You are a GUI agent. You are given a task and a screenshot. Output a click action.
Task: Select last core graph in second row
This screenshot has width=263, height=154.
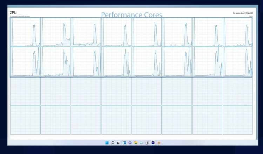click(x=237, y=62)
